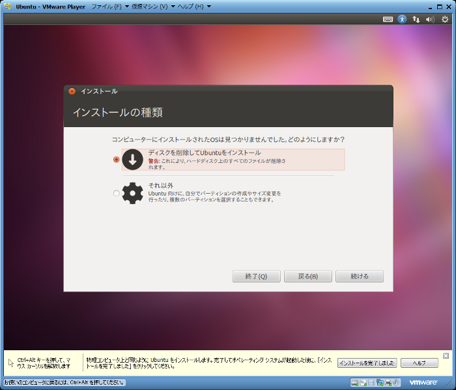This screenshot has height=390, width=456.
Task: Click the download arrow icon for erase disk option
Action: pos(133,160)
